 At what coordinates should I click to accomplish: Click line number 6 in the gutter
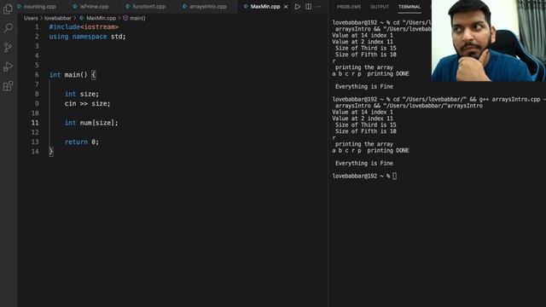(37, 75)
